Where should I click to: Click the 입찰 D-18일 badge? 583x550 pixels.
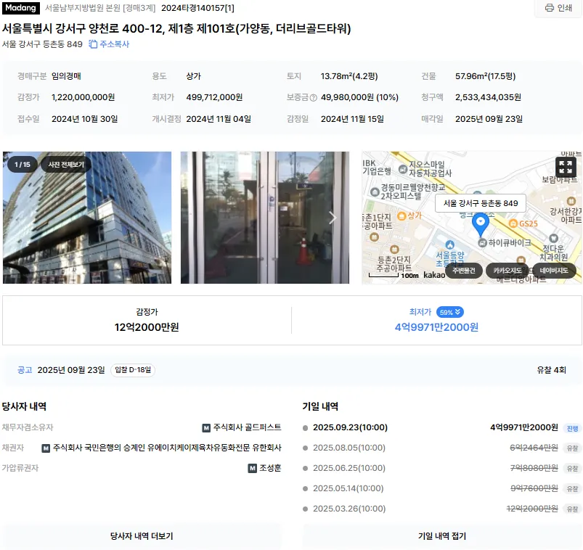click(133, 370)
